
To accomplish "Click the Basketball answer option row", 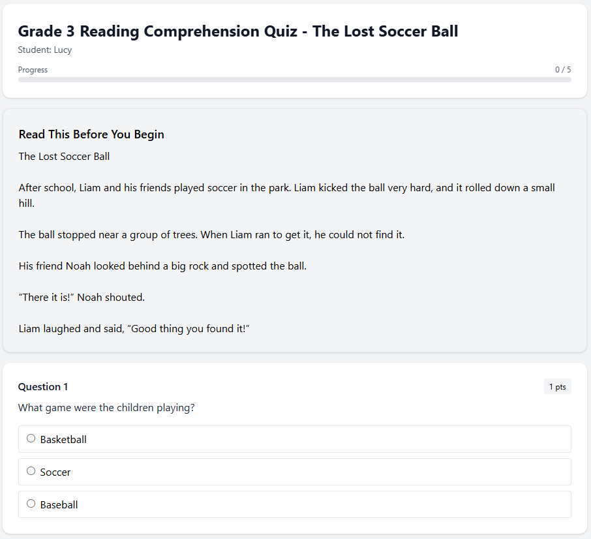I will [x=294, y=439].
